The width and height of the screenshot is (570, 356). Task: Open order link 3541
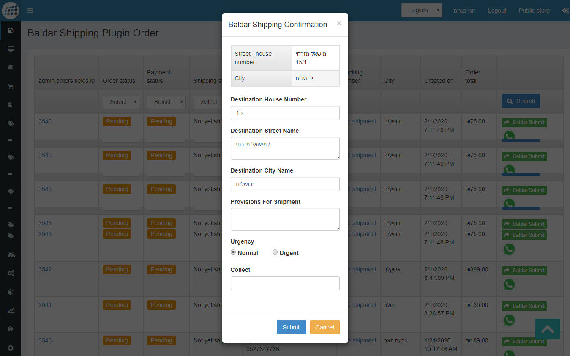[45, 305]
